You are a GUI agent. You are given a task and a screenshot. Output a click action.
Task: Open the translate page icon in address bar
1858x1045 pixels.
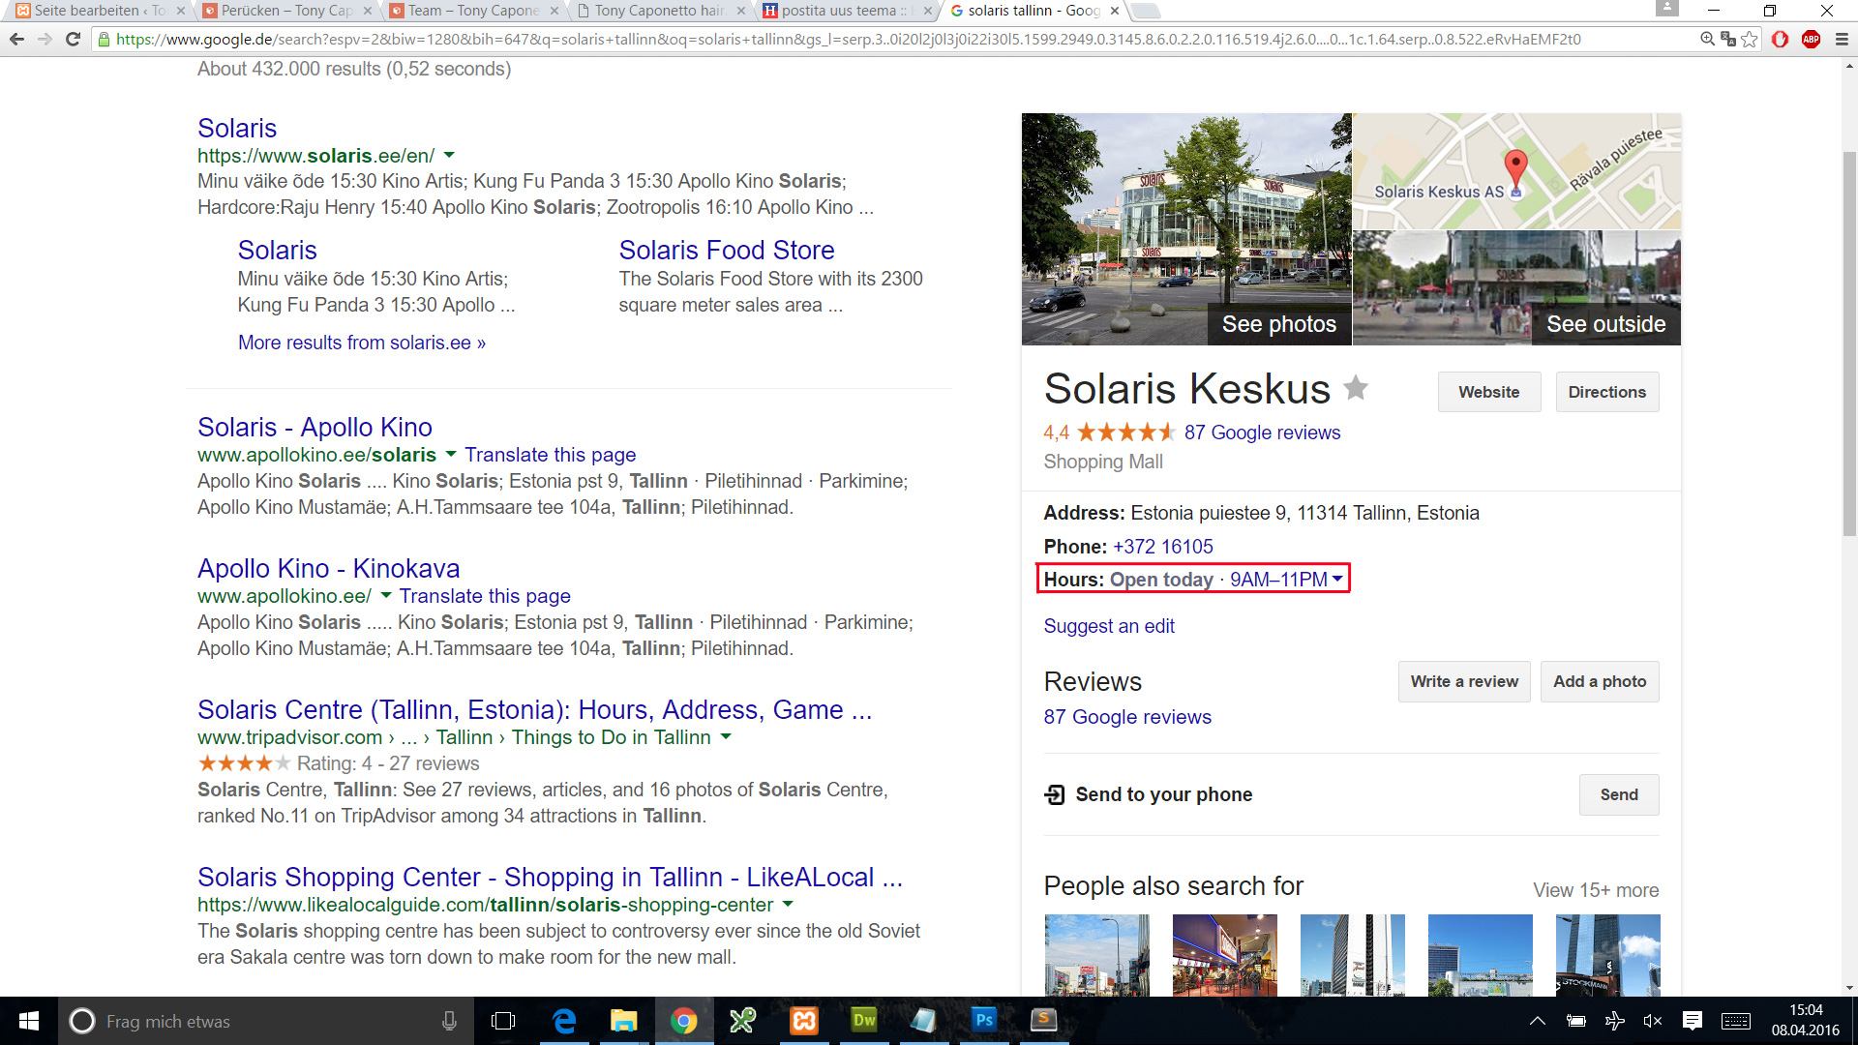click(x=1727, y=40)
